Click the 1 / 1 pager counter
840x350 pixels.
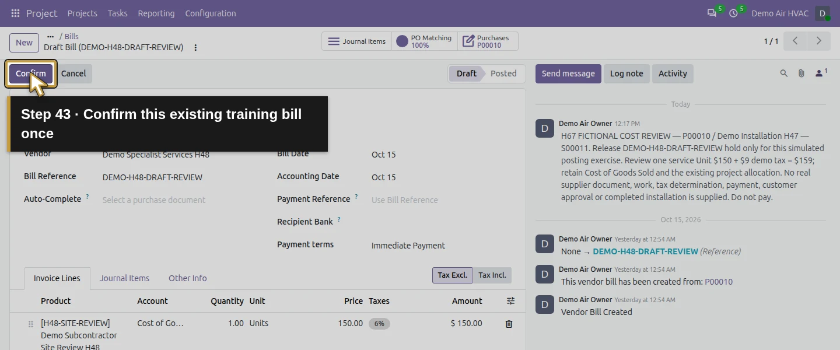[771, 41]
